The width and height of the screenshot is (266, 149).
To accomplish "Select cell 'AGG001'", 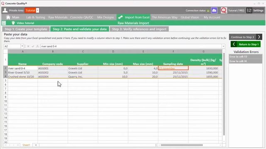I will tap(53, 68).
